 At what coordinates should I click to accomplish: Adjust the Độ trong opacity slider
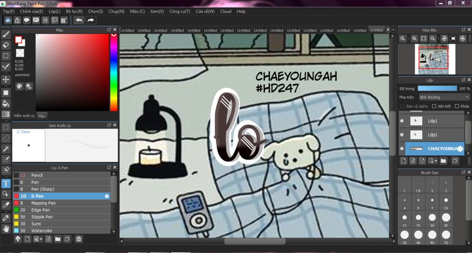(x=437, y=89)
